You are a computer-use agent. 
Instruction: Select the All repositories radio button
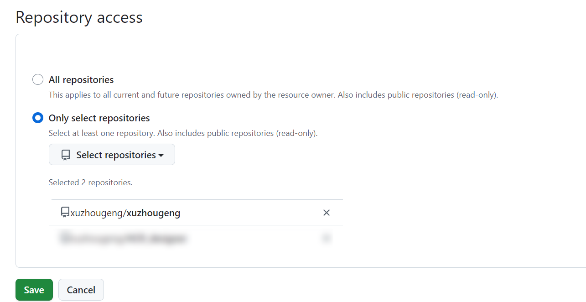point(38,80)
